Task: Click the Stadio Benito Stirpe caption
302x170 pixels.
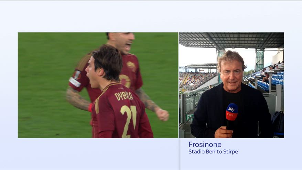Action: tap(213, 152)
